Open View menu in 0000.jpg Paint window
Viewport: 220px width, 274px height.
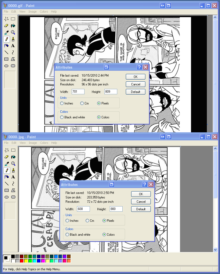click(x=23, y=143)
